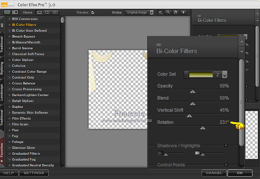Mark Detail Stylizer star as favorite
260x179 pixels.
click(x=9, y=101)
